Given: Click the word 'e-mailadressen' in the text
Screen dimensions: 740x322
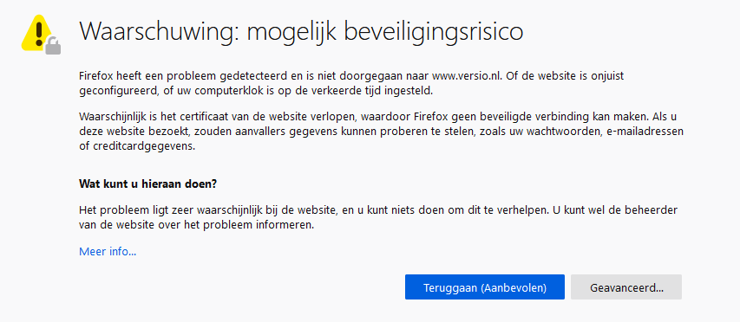Looking at the screenshot, I should (645, 132).
